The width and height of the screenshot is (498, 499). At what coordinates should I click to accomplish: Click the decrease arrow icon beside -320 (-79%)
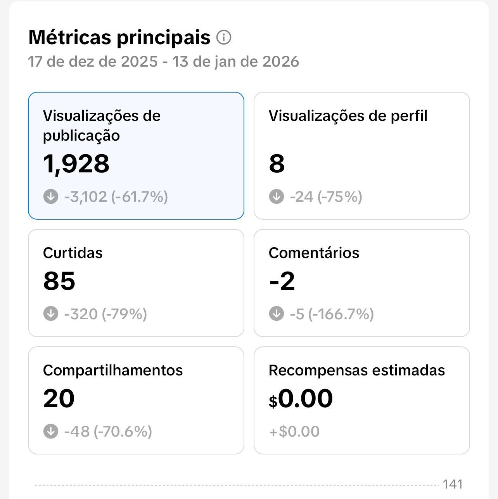click(51, 313)
